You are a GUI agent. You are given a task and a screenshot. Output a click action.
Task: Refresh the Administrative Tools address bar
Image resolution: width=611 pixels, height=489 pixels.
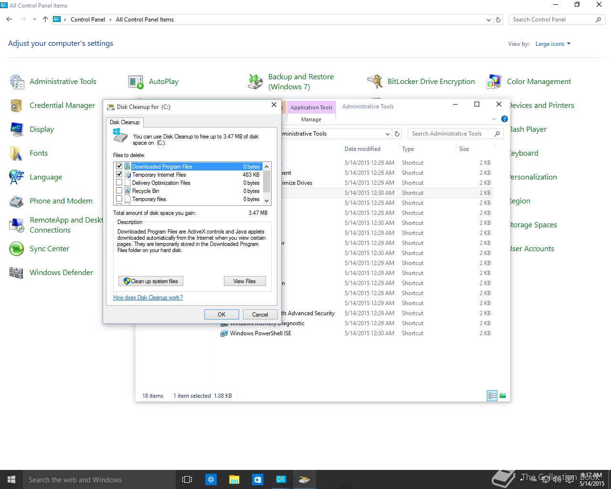click(x=397, y=134)
